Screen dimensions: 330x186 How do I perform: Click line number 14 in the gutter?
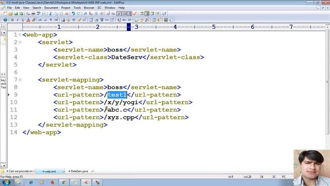coord(14,132)
